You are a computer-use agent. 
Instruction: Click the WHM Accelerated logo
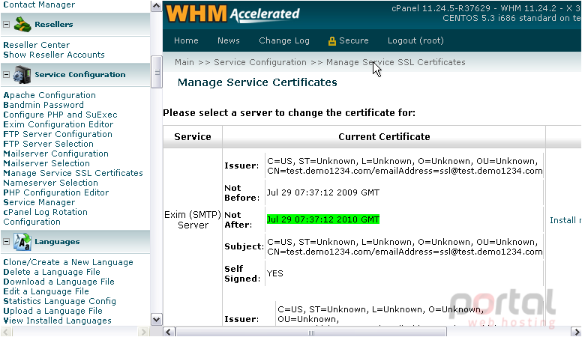tap(232, 14)
